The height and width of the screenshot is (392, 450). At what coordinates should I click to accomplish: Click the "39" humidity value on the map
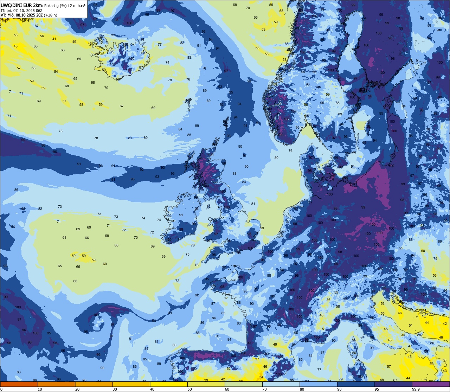(x=206, y=380)
